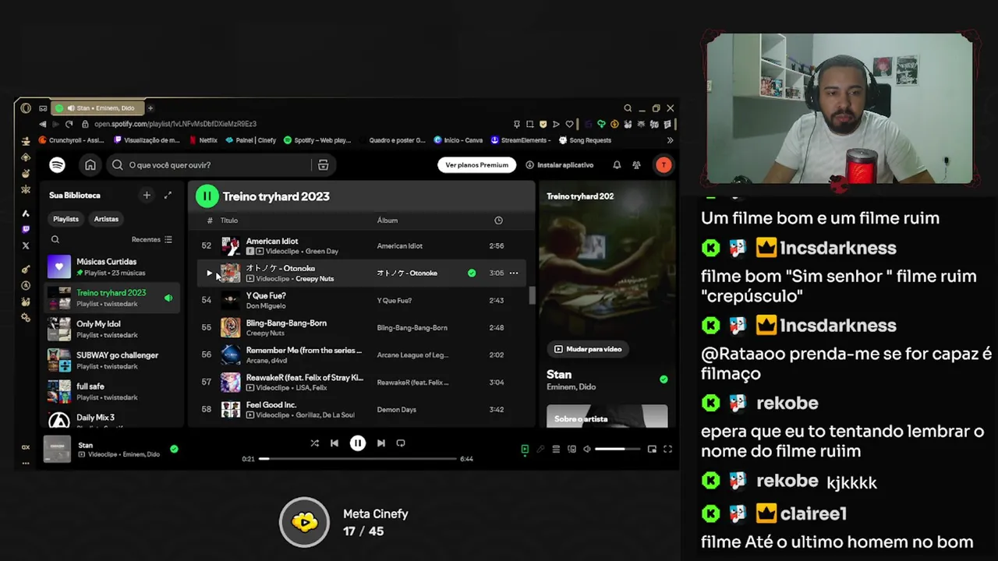Open Twitch in the Opera GX sidebar
Viewport: 998px width, 561px height.
pos(26,230)
